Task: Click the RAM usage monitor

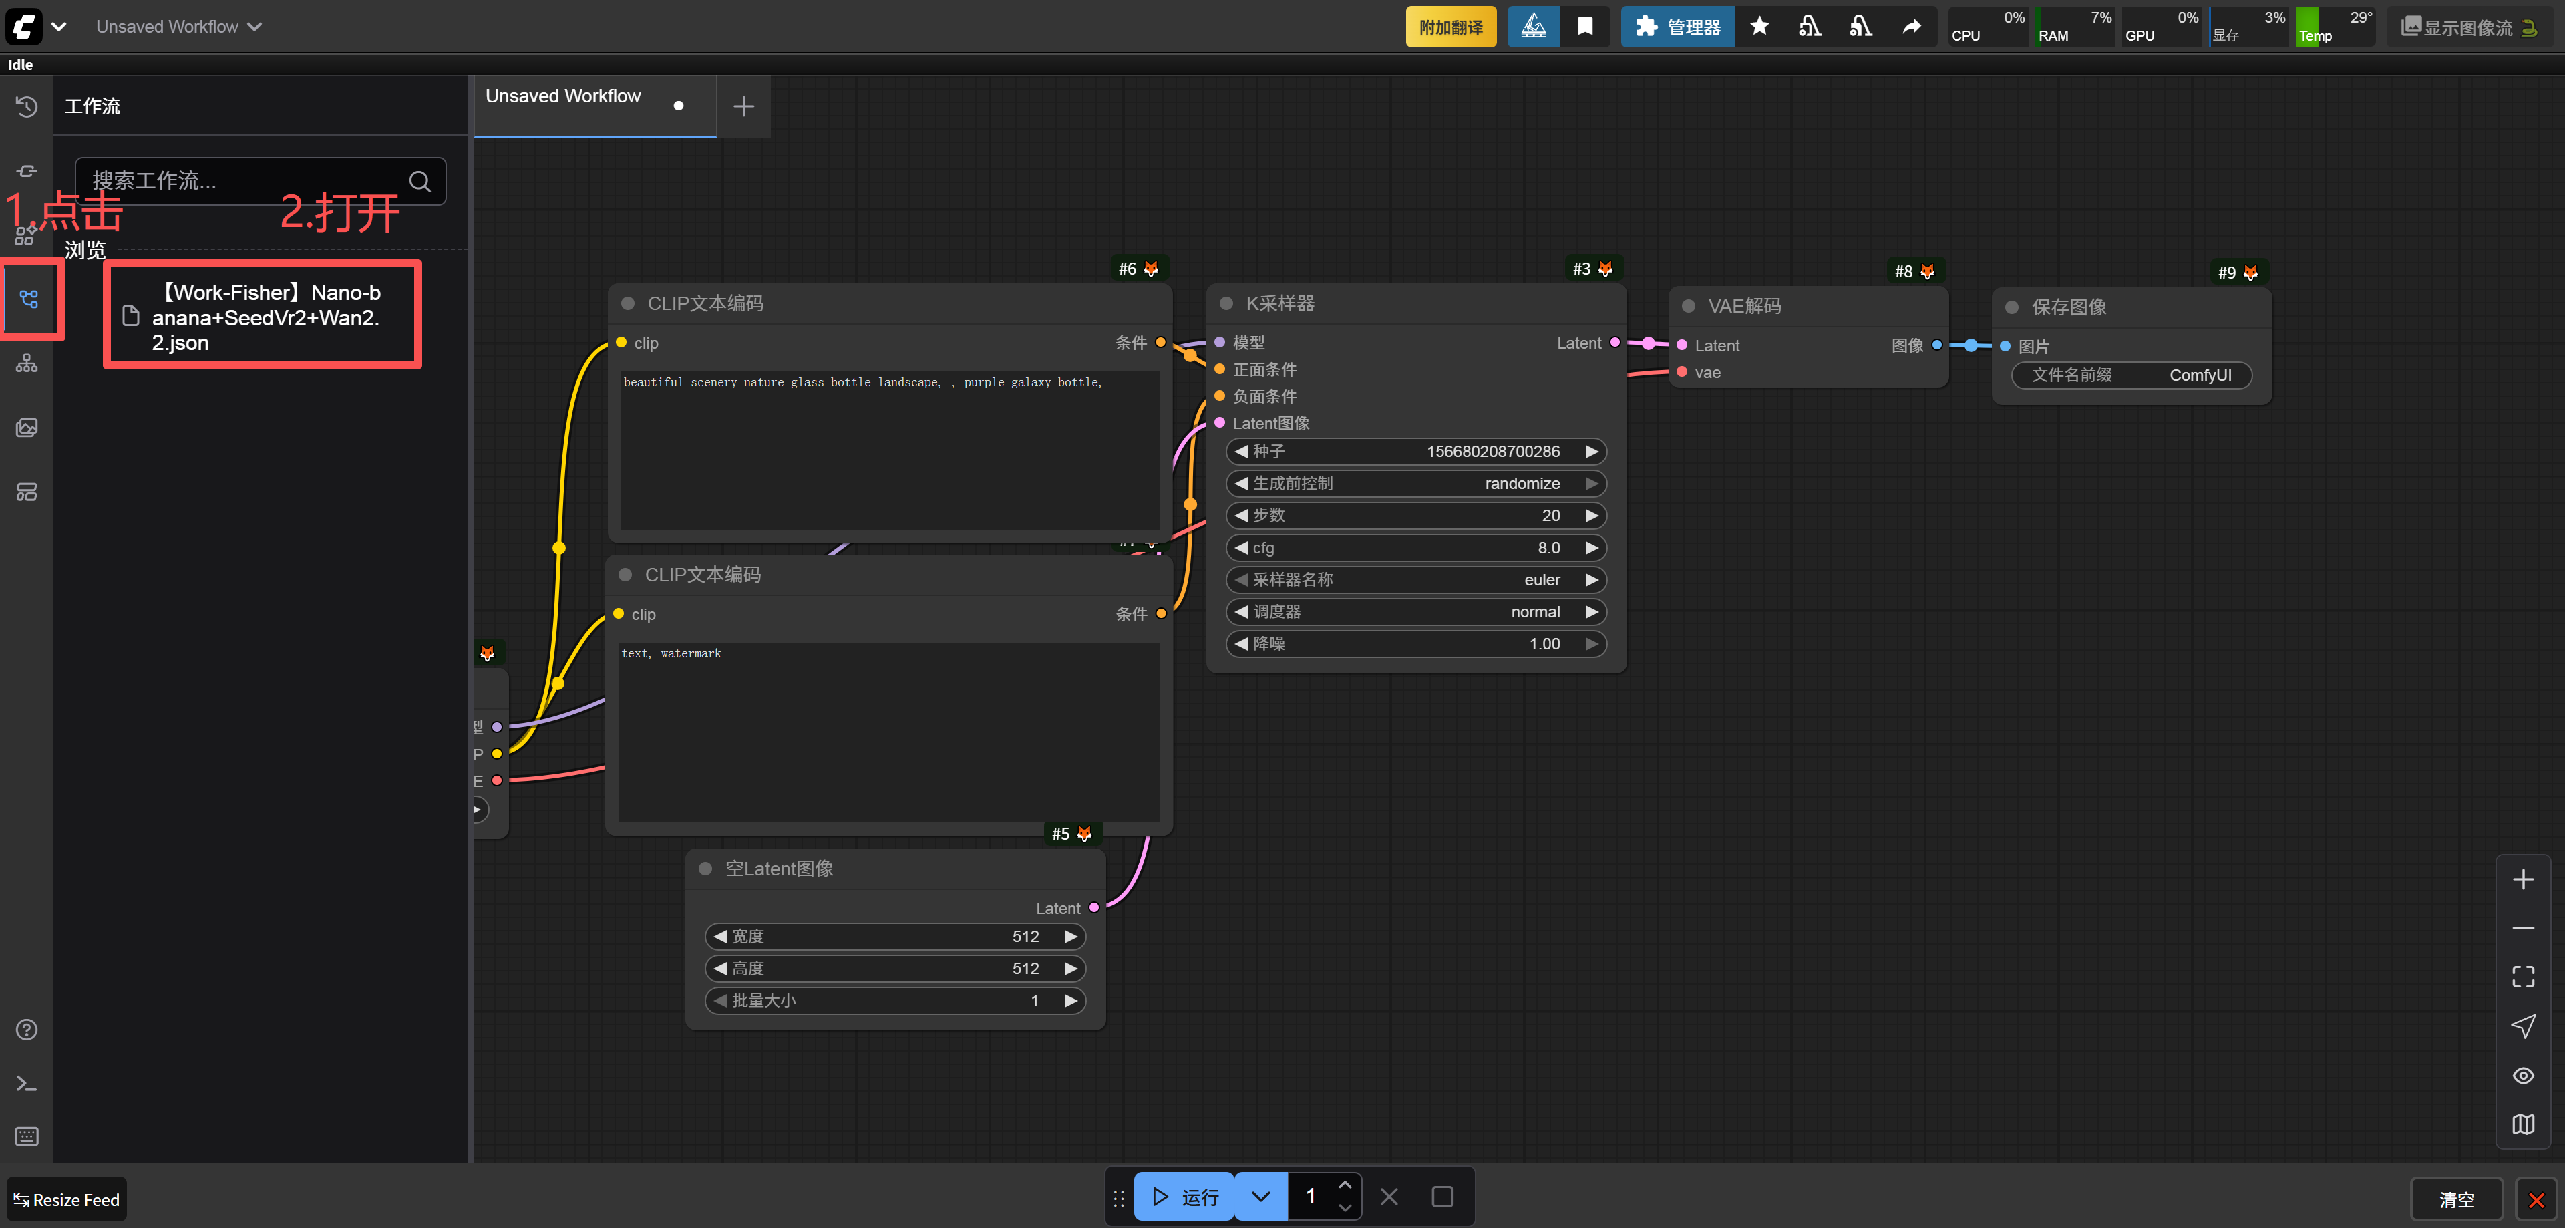Action: [2074, 27]
